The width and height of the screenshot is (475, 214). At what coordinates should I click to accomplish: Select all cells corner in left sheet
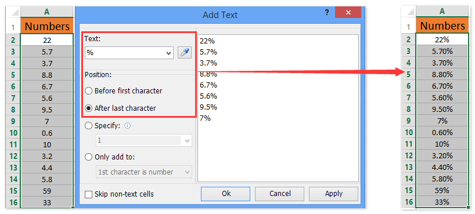[13, 12]
